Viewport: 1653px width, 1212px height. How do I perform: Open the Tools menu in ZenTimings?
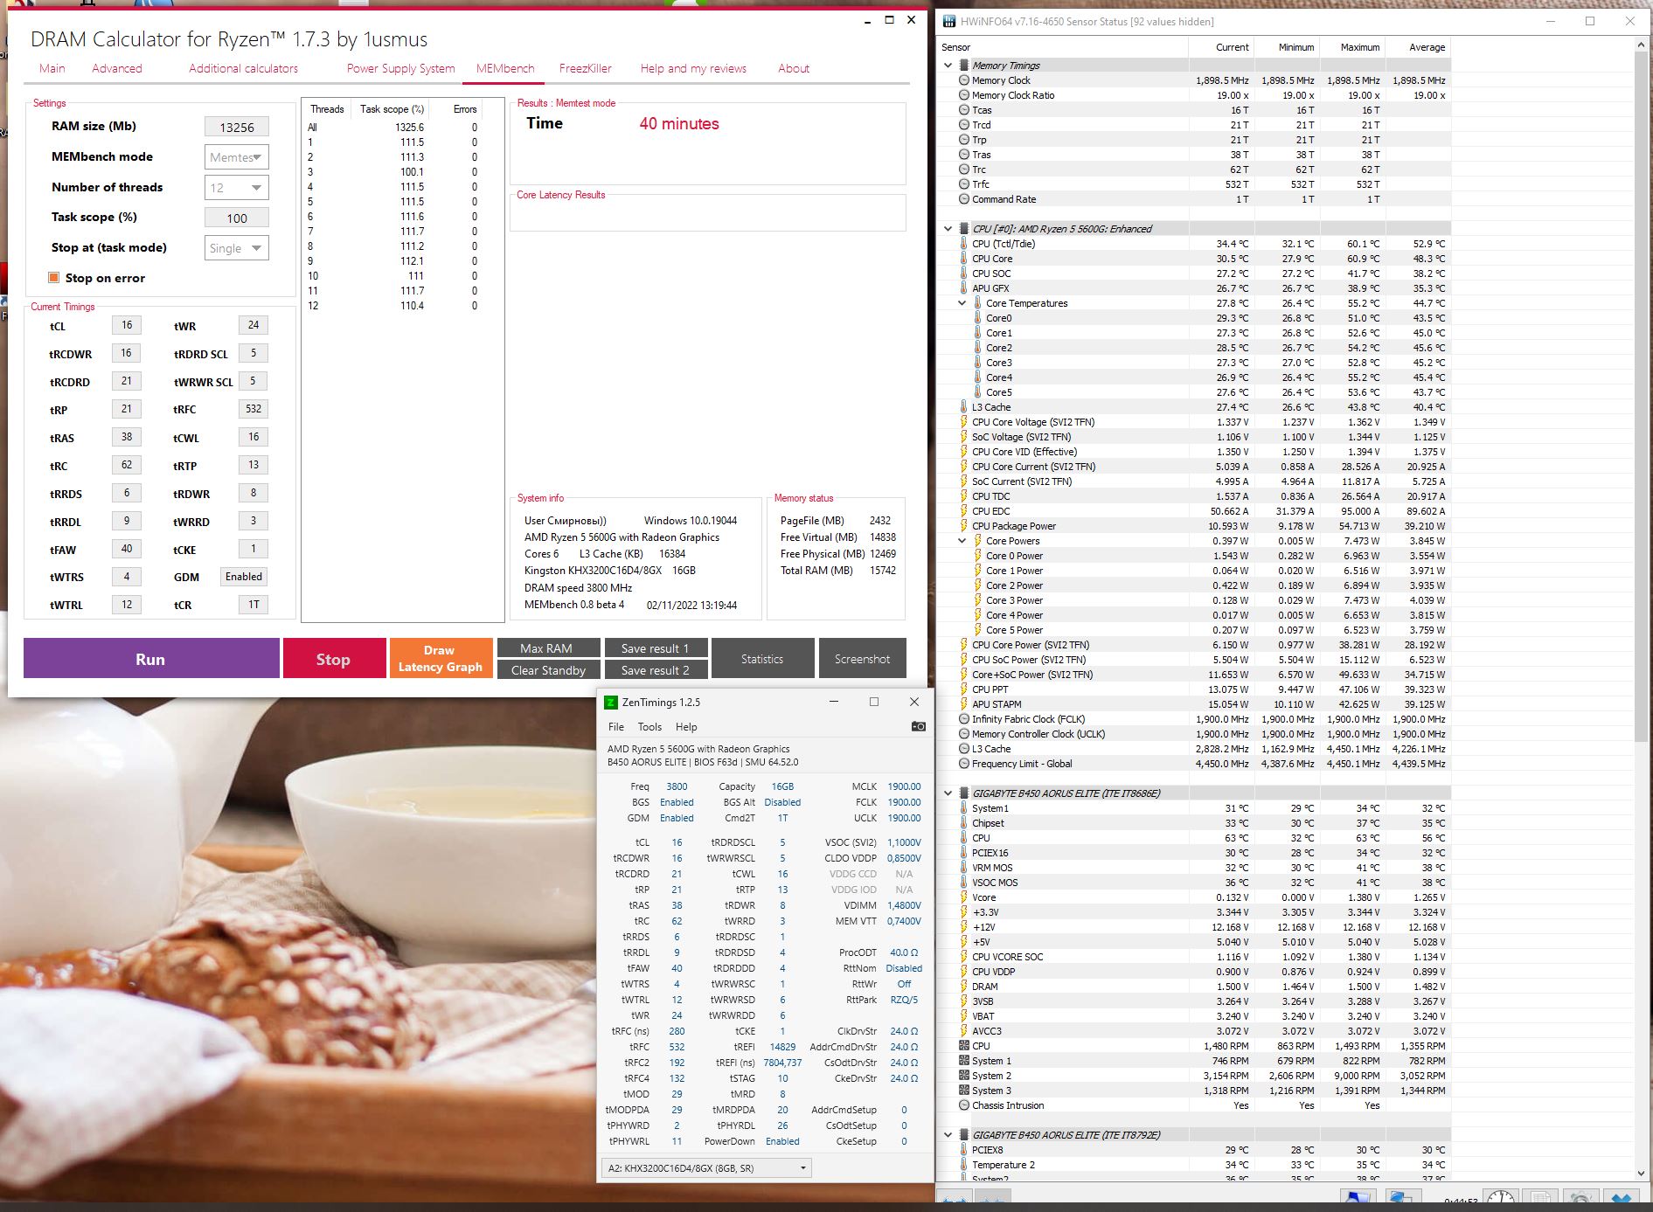click(649, 726)
